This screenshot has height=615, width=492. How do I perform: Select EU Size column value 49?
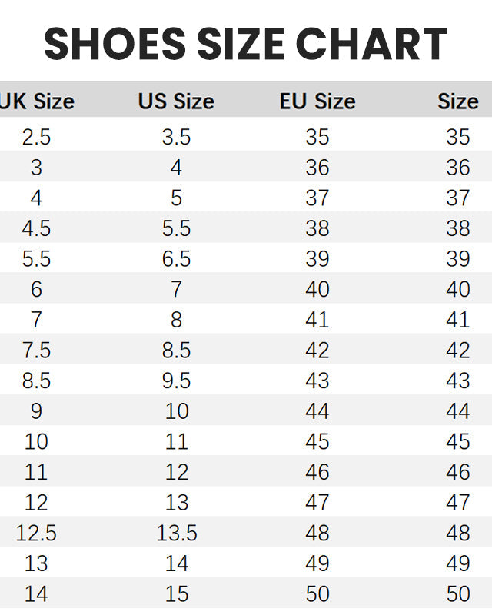(x=317, y=563)
